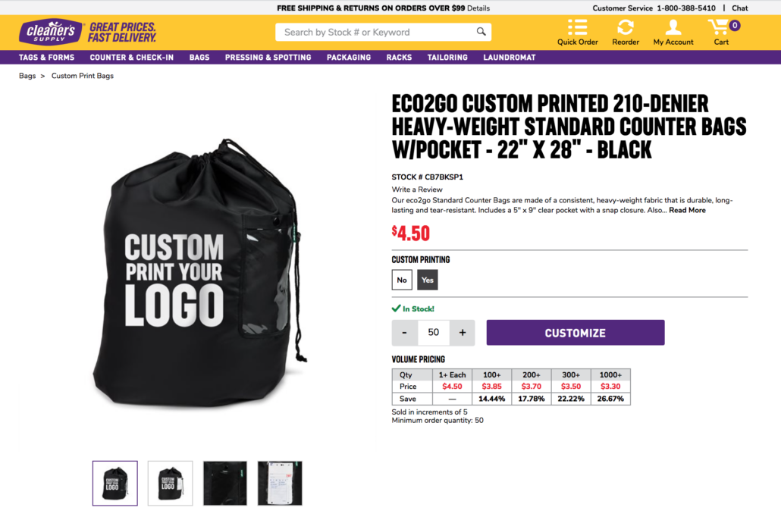Open the Pressing & Spotting menu
This screenshot has width=781, height=520.
click(268, 58)
